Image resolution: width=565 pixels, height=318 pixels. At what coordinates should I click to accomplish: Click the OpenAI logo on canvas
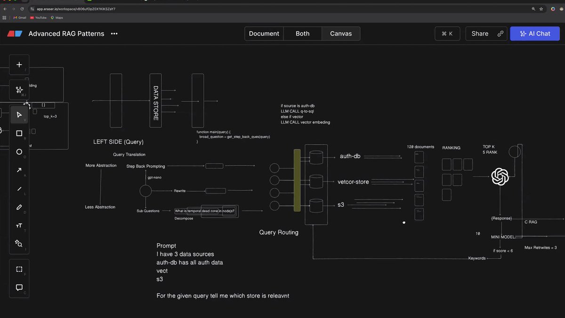500,177
